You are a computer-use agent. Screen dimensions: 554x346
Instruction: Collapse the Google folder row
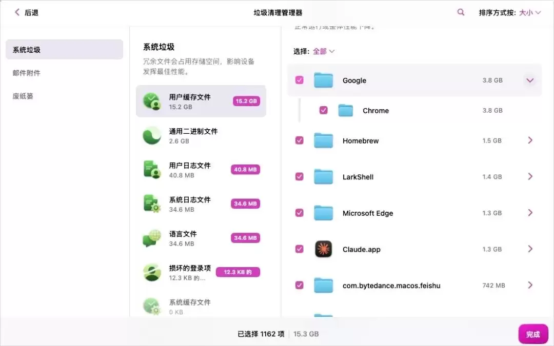coord(530,80)
